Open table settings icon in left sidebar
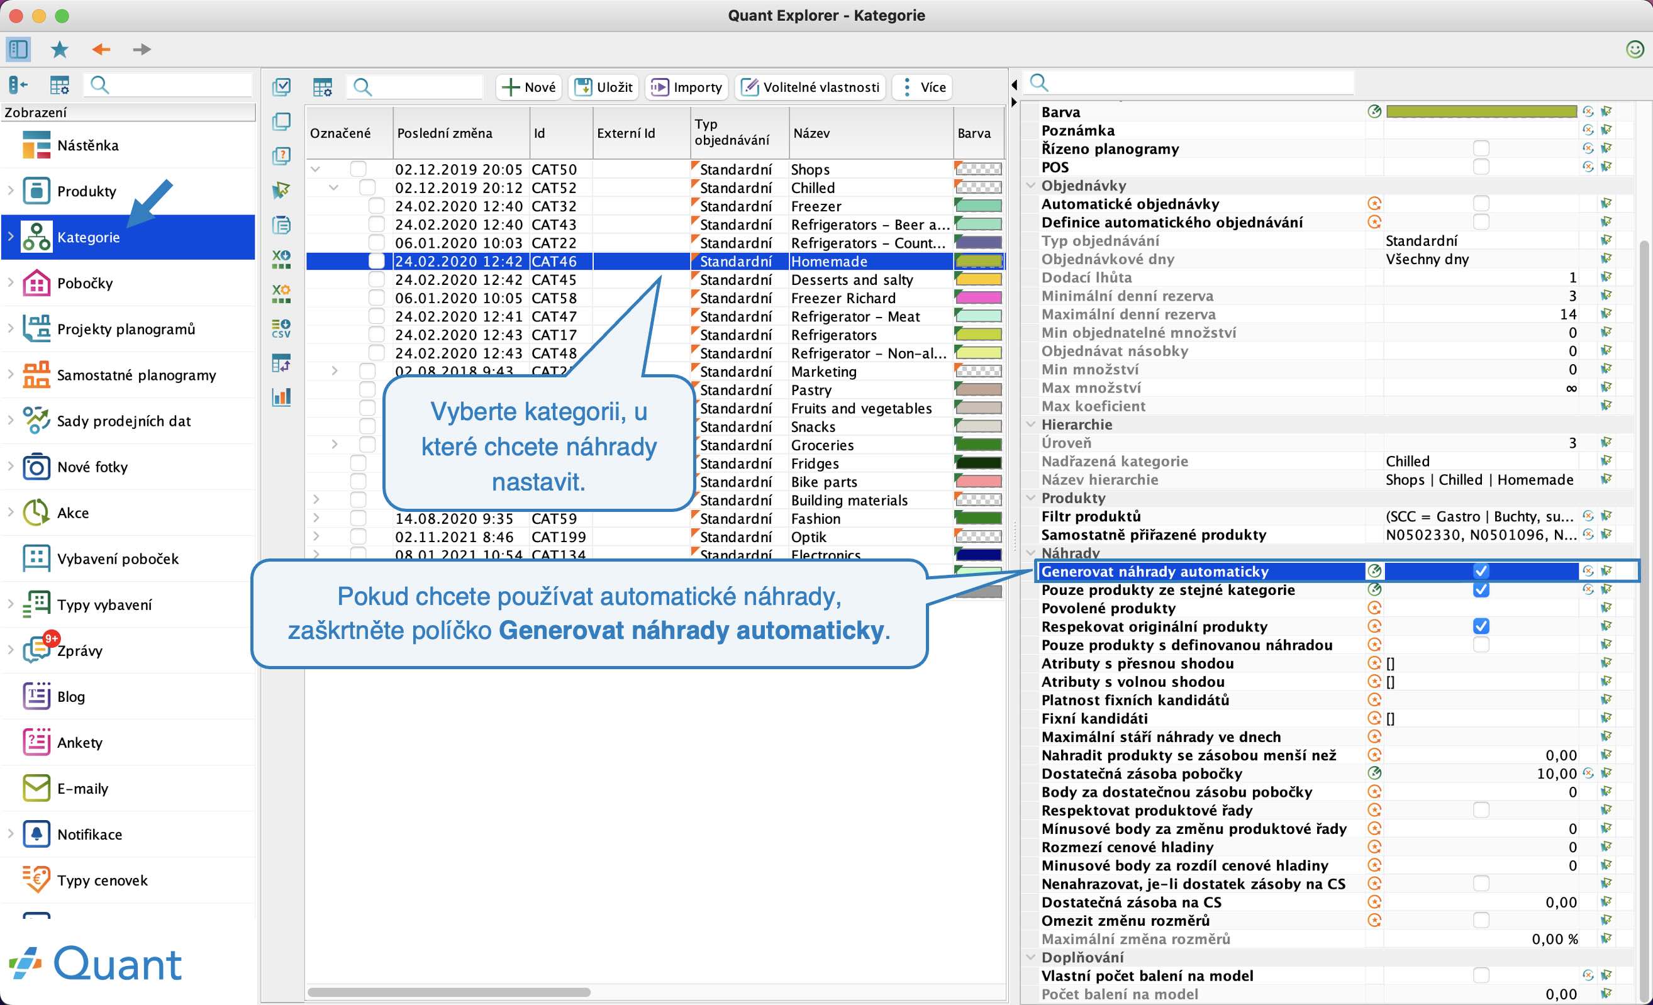The width and height of the screenshot is (1653, 1005). (60, 85)
